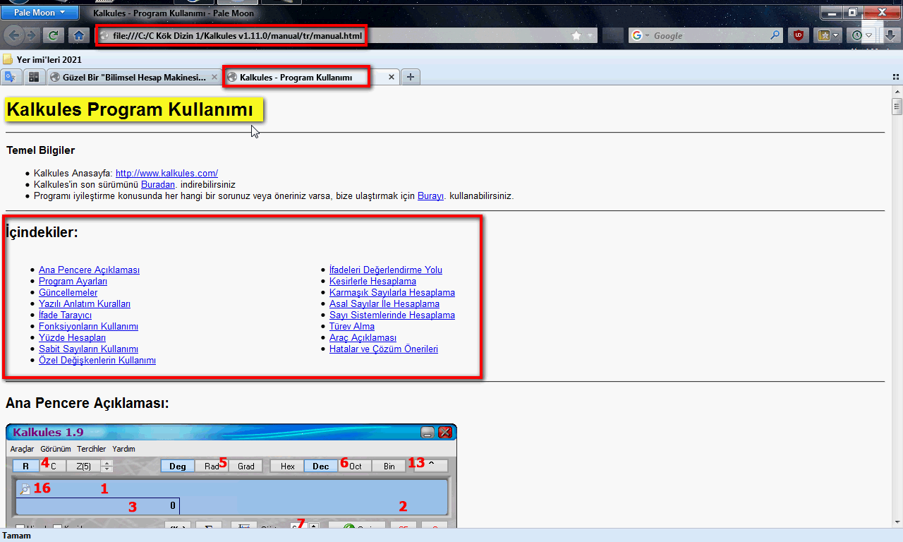Open the Google search engine selector
The width and height of the screenshot is (903, 542).
pos(641,35)
